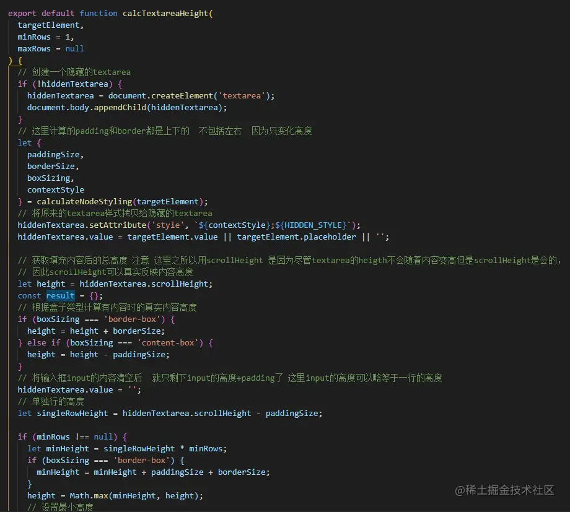Click the 'let singleRowHeight' declaration line
570x512 pixels.
coord(170,414)
